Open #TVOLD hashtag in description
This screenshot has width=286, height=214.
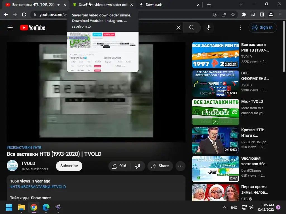coord(59,187)
